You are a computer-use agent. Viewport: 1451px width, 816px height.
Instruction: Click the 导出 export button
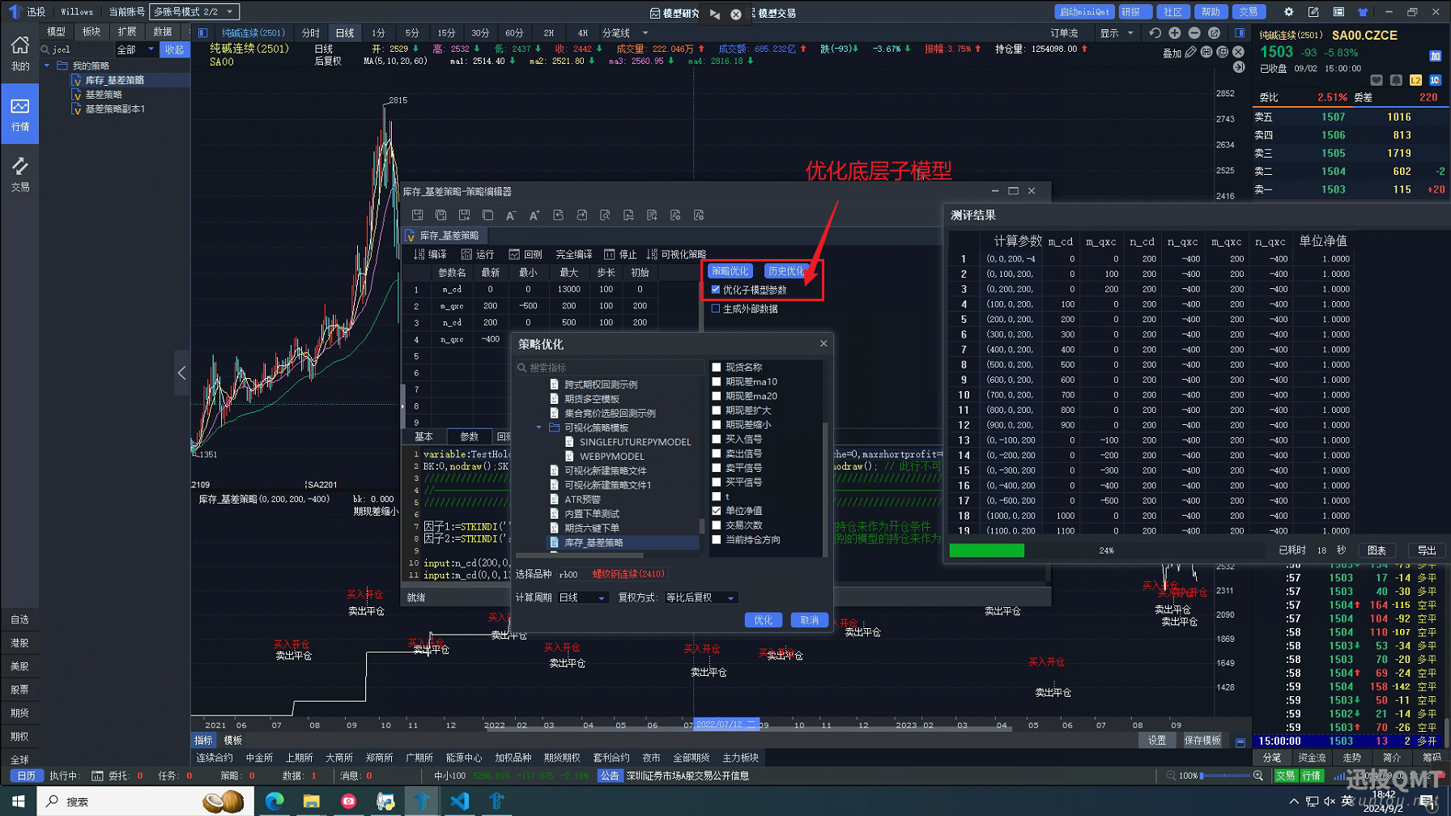(x=1426, y=550)
